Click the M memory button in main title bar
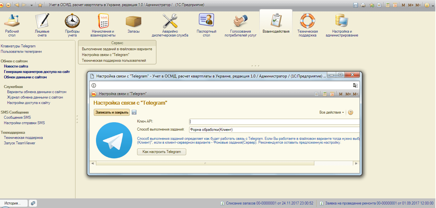This screenshot has height=208, width=436. pyautogui.click(x=404, y=5)
